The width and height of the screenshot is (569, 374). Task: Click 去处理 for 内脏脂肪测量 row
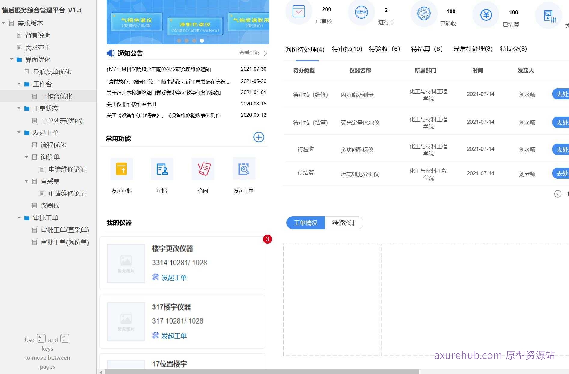pyautogui.click(x=563, y=94)
